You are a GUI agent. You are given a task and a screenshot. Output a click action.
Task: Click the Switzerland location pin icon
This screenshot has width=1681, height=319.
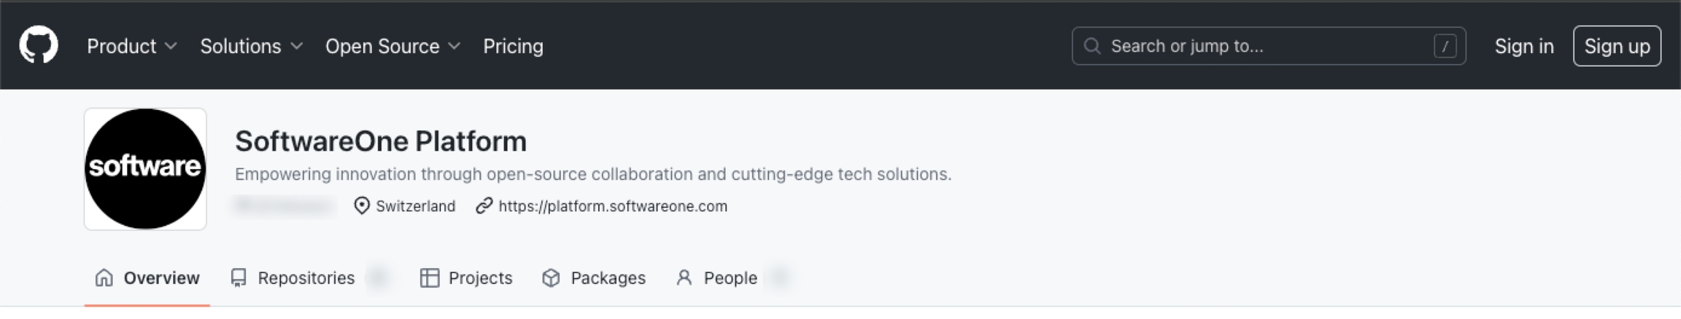coord(361,206)
